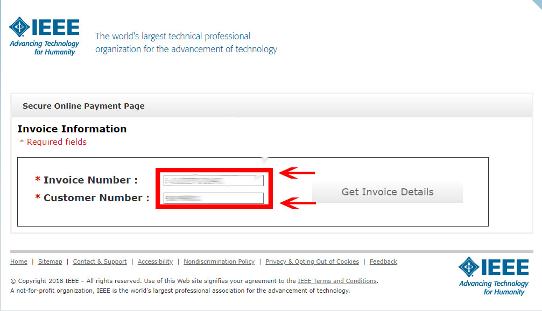Click the Invoice Information heading
Screen dimensions: 542x311
72,129
